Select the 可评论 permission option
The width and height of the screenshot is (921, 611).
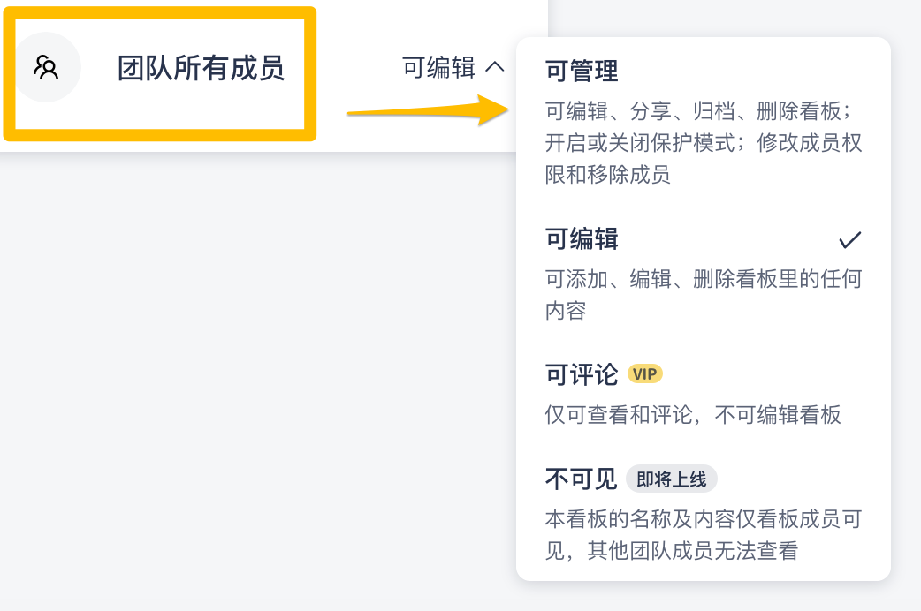tap(582, 374)
